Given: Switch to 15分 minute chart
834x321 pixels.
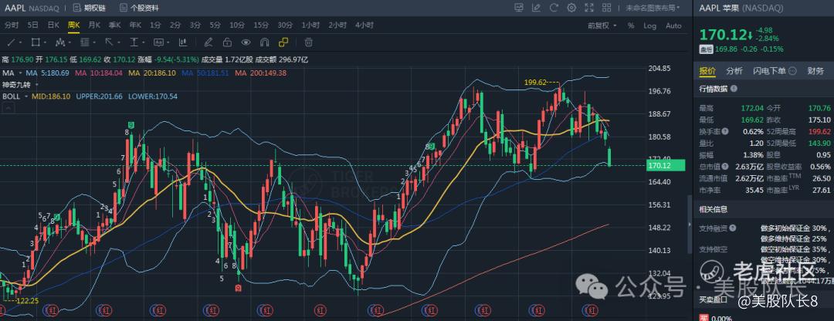Looking at the screenshot, I should pos(261,25).
